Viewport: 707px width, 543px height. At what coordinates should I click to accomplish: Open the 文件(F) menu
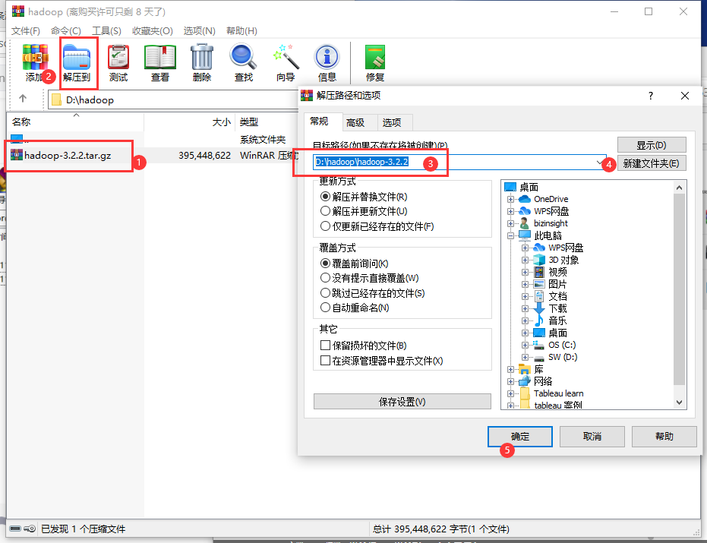26,30
